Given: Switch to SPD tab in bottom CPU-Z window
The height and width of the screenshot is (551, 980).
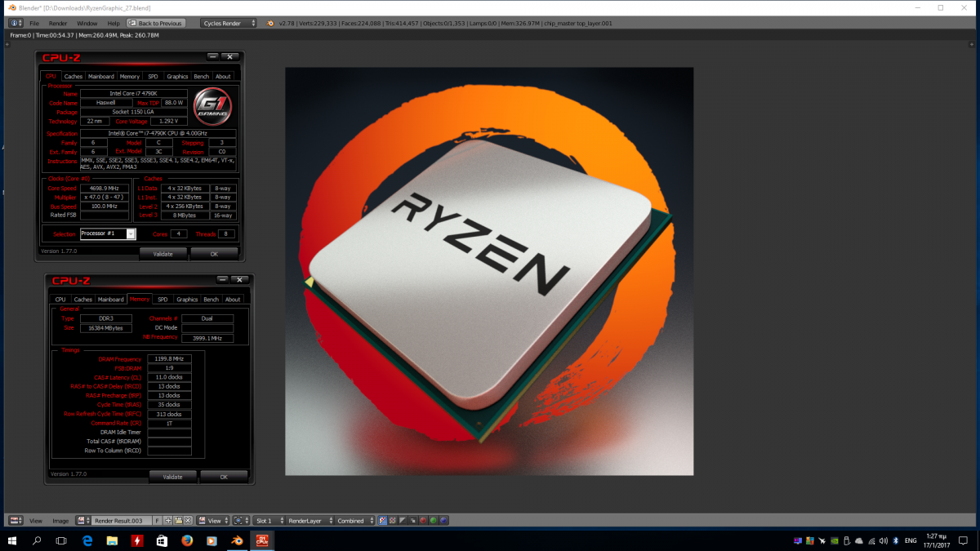Looking at the screenshot, I should 163,300.
